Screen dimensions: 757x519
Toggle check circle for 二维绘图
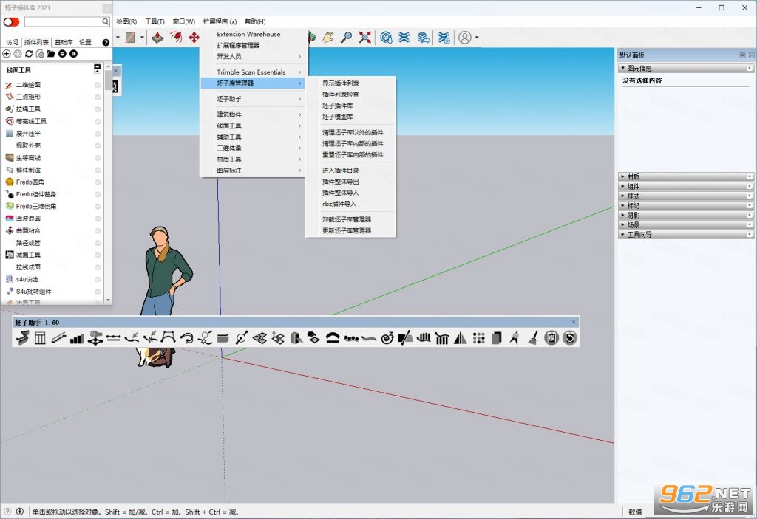[98, 85]
